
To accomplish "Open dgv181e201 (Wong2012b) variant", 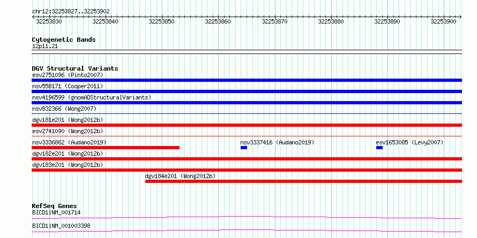I will point(68,120).
